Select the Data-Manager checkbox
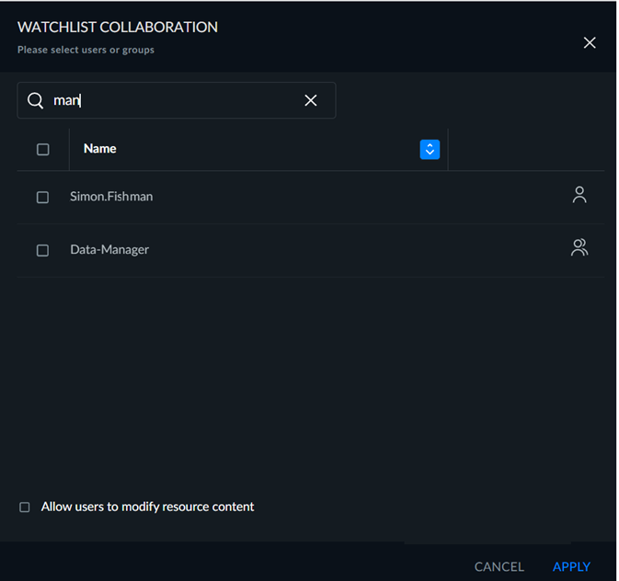The height and width of the screenshot is (581, 619). (x=42, y=250)
